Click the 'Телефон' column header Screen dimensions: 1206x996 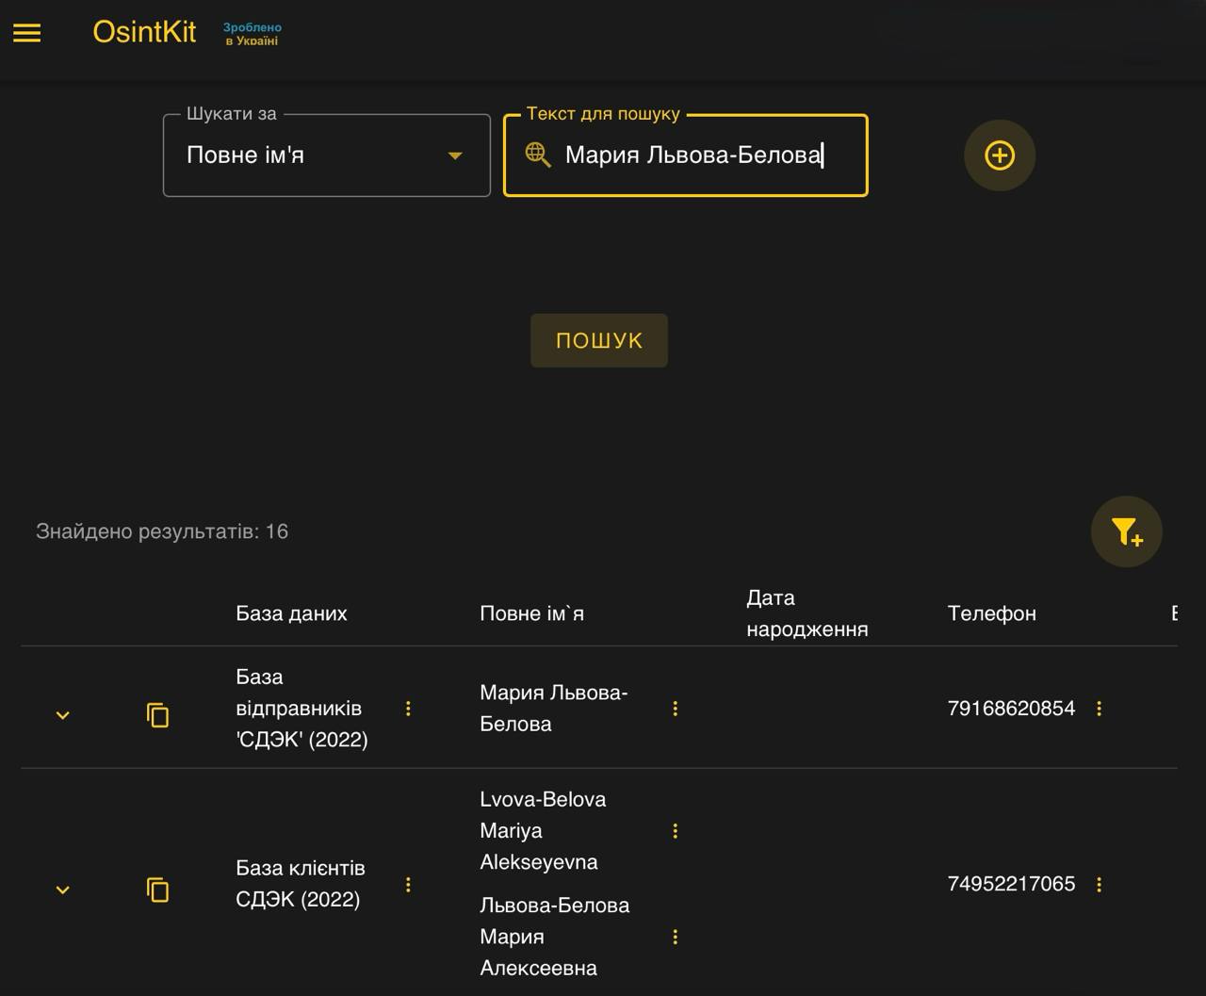point(991,613)
